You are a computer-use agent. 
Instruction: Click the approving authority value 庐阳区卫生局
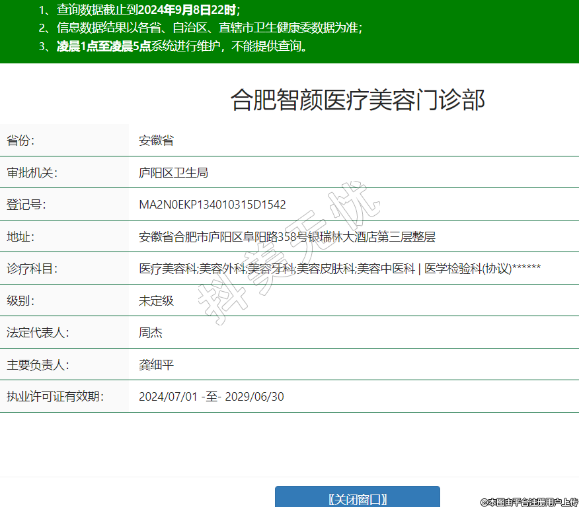click(x=173, y=173)
